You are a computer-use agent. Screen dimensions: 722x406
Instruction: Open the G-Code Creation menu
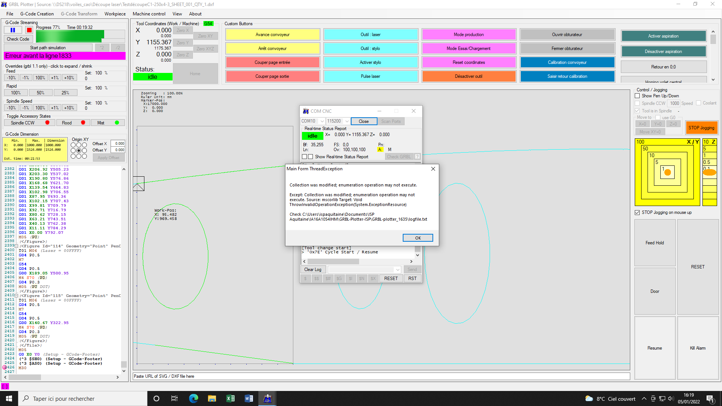coord(37,14)
